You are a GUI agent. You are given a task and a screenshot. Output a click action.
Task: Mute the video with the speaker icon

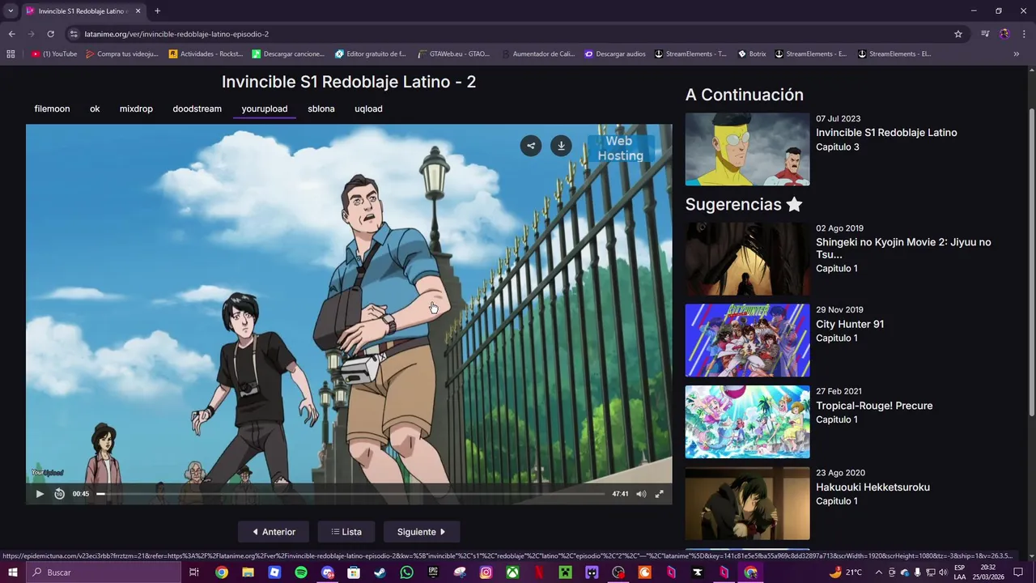[641, 494]
